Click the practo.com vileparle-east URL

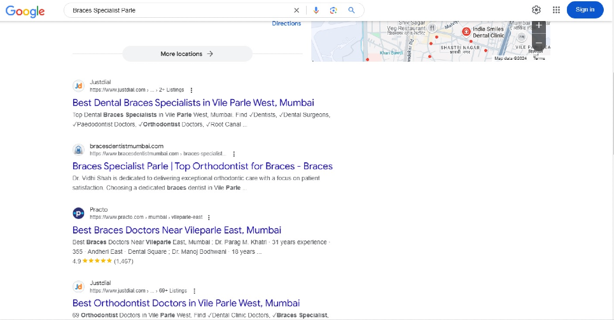coord(146,217)
